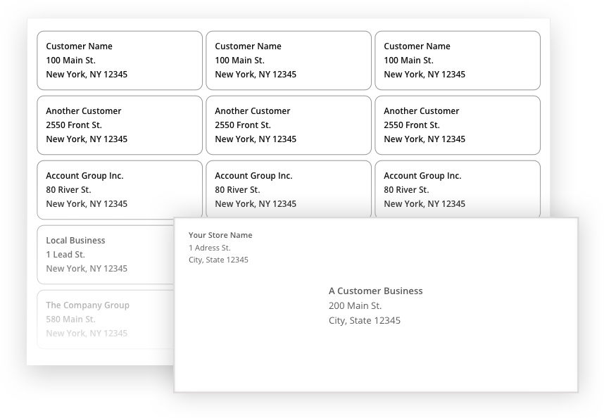This screenshot has width=604, height=418.
Task: Click "City, State 12345" under 200 Main St.
Action: [365, 321]
